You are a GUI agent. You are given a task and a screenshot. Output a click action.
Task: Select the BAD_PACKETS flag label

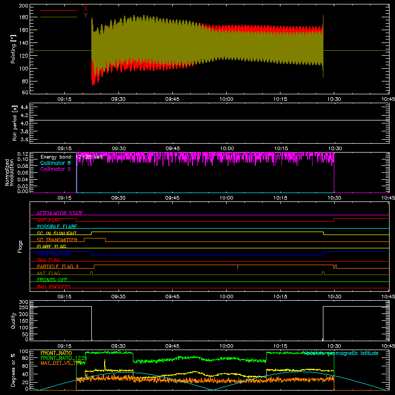pos(54,286)
